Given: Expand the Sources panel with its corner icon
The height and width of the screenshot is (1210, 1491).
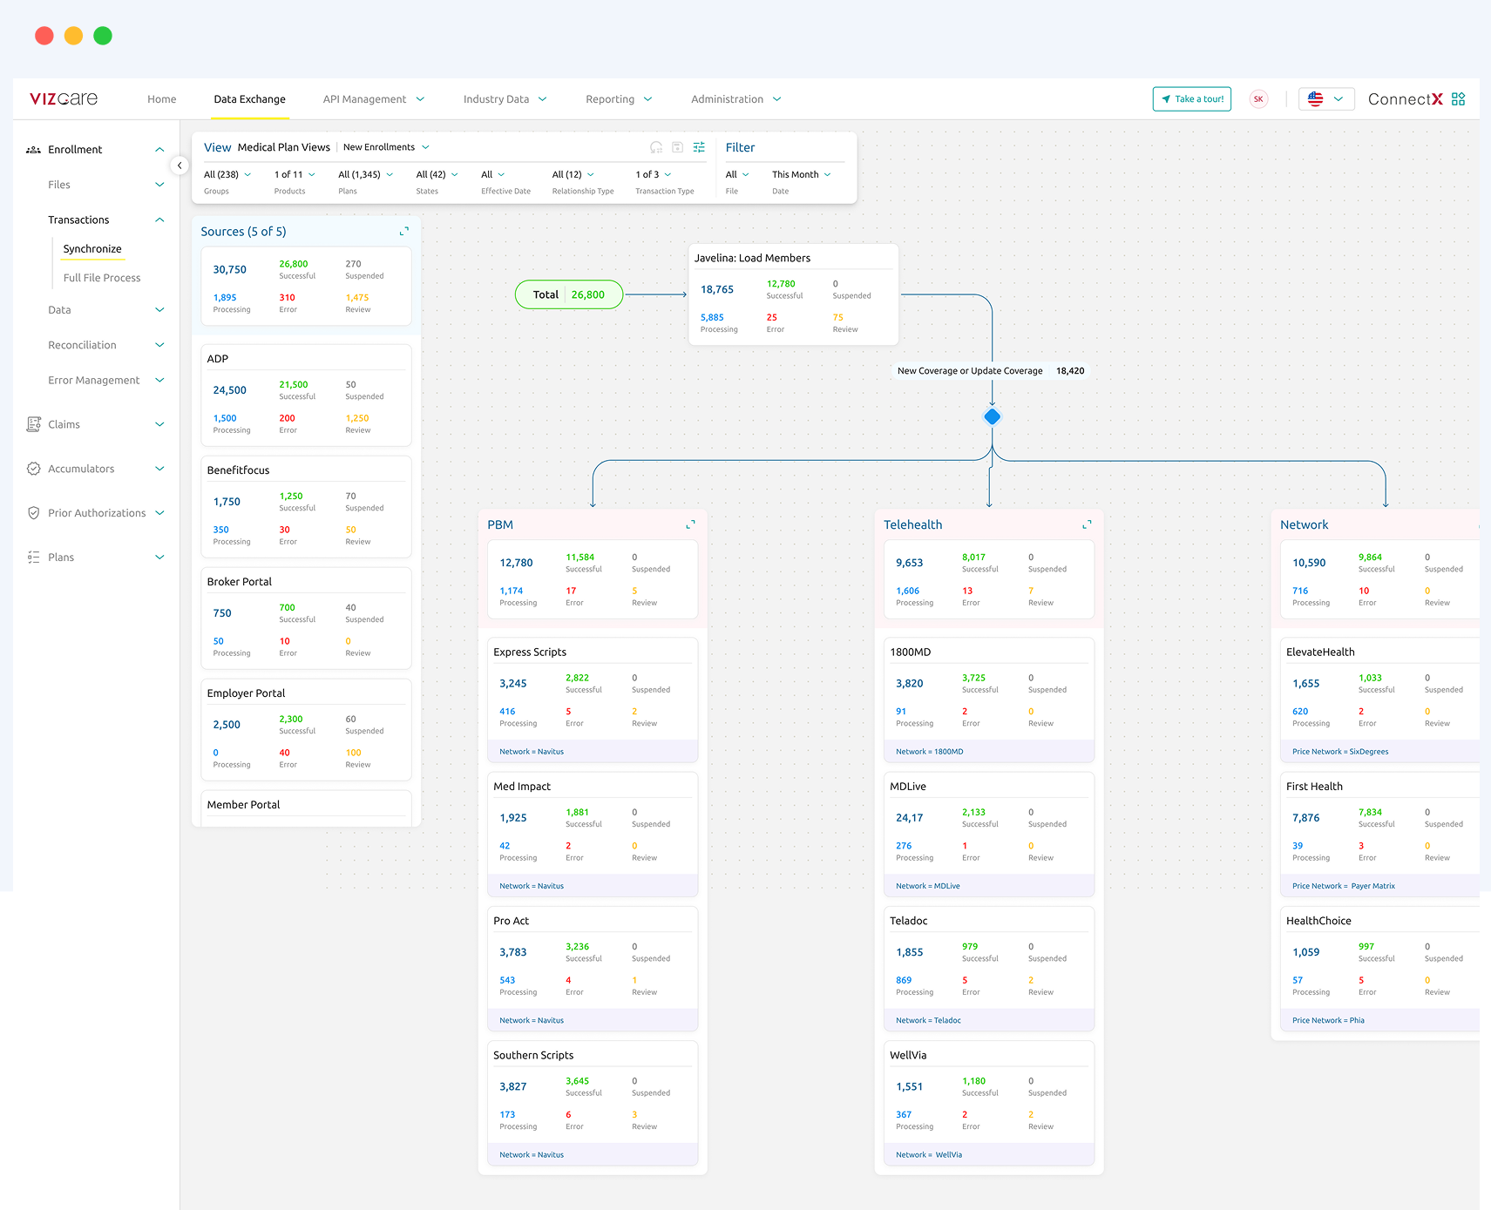Looking at the screenshot, I should [404, 231].
